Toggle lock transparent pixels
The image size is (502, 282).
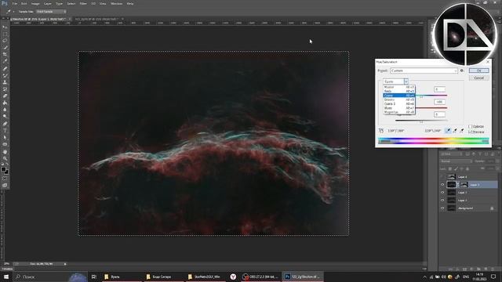[450, 169]
